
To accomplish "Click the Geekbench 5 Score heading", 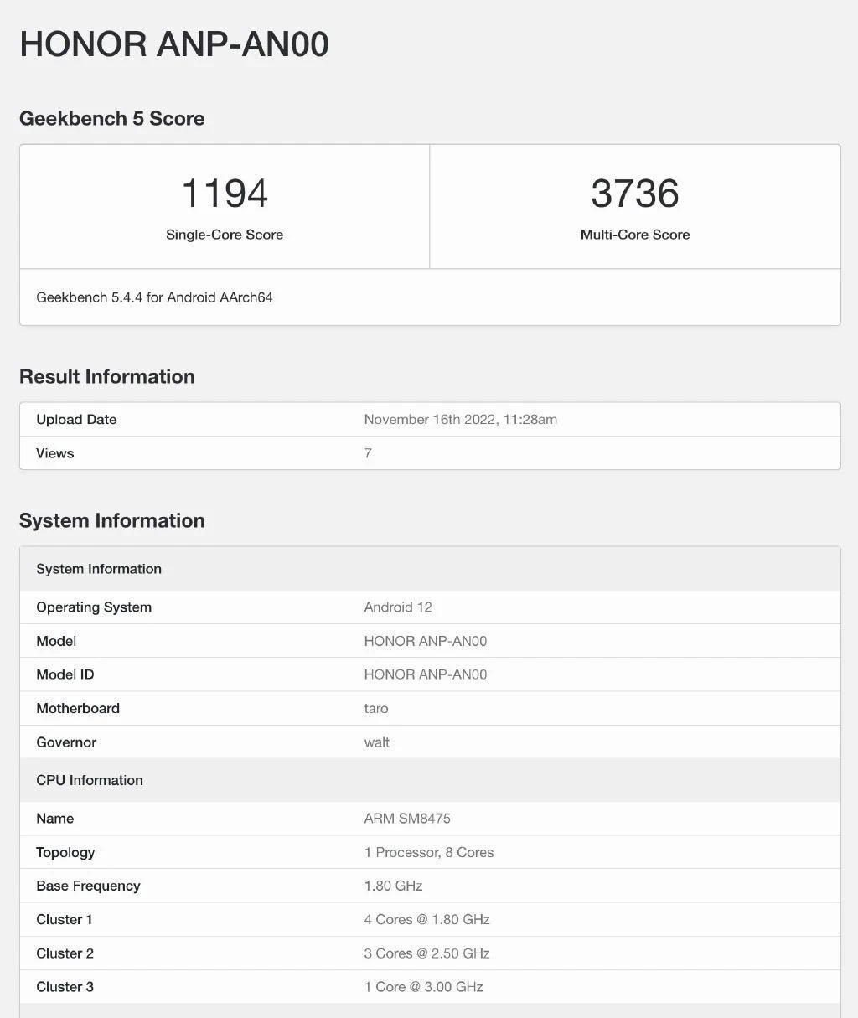I will click(111, 118).
